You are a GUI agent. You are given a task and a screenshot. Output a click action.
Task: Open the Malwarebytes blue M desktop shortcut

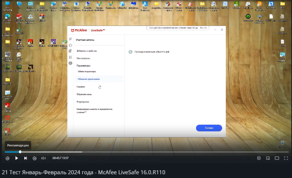(x=133, y=5)
